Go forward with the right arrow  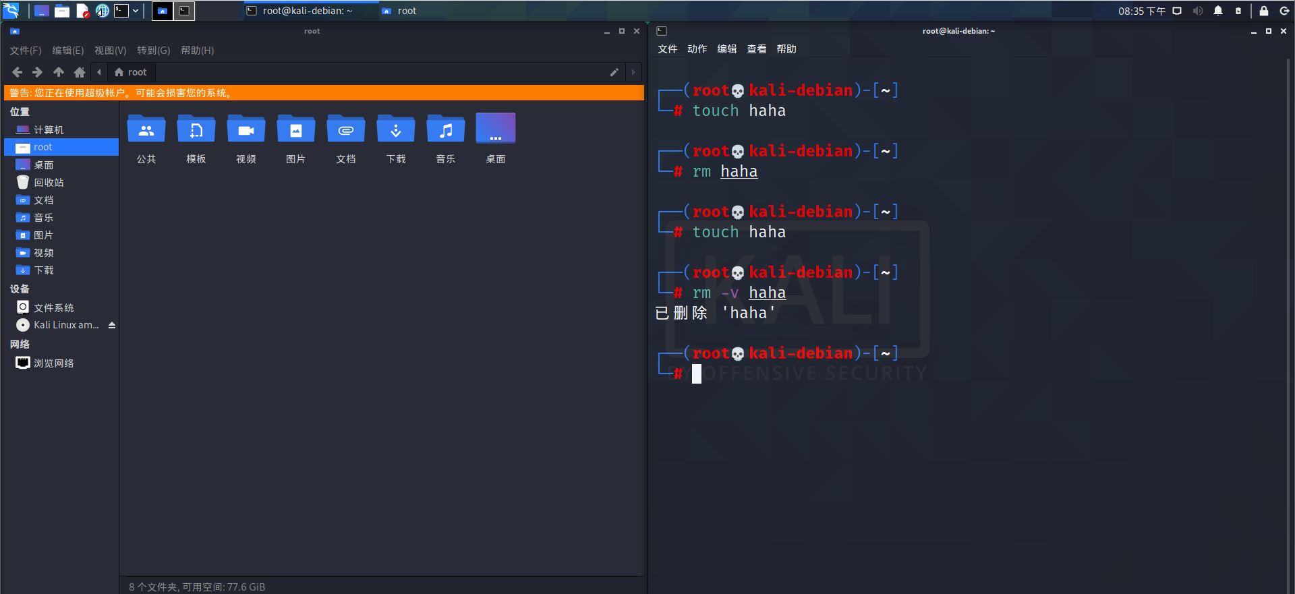coord(38,72)
